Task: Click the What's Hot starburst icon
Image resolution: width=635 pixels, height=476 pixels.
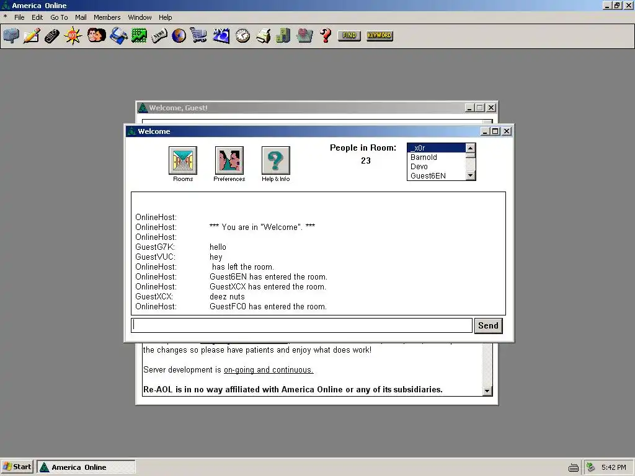Action: [73, 35]
